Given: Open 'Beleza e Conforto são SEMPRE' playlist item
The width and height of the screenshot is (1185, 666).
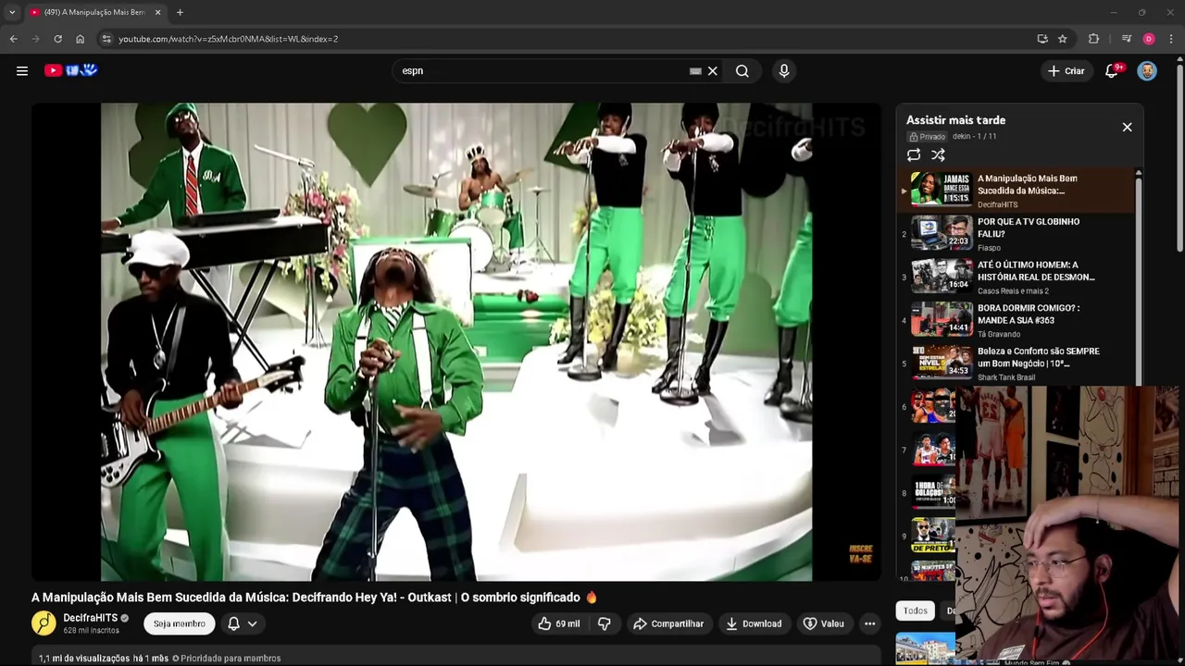Looking at the screenshot, I should coord(1016,364).
